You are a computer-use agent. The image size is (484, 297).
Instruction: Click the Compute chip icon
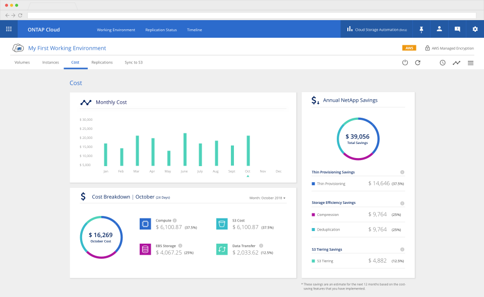tap(145, 224)
